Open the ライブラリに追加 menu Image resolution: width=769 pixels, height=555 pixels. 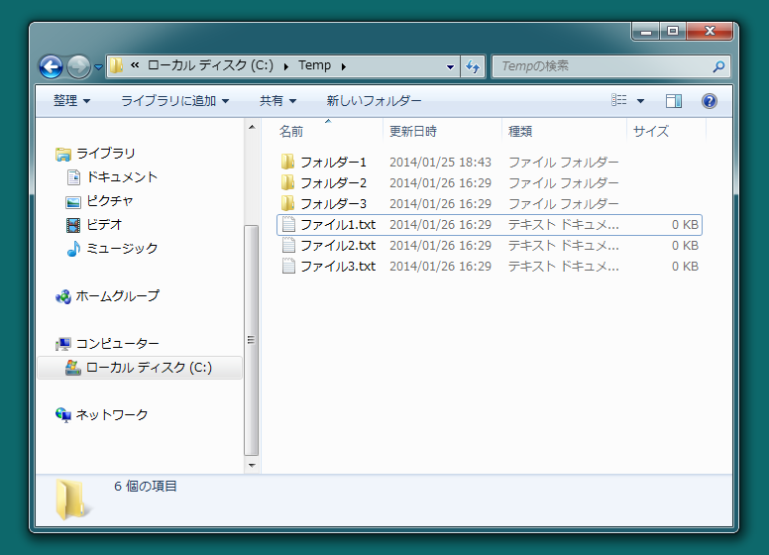[174, 100]
